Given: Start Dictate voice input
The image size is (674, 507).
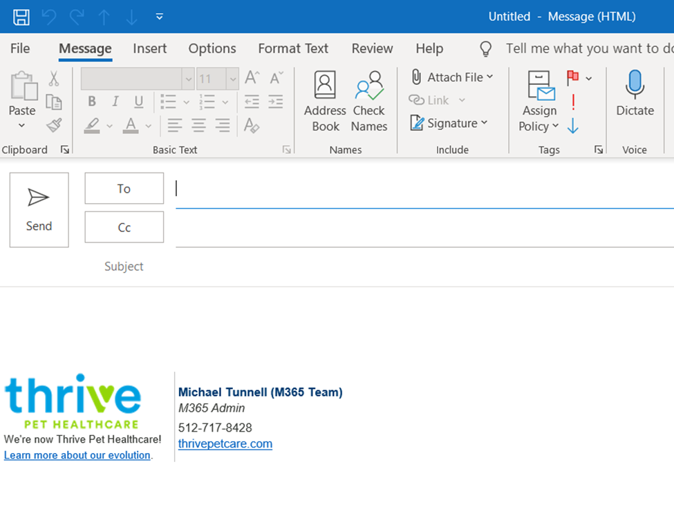Looking at the screenshot, I should pyautogui.click(x=635, y=95).
